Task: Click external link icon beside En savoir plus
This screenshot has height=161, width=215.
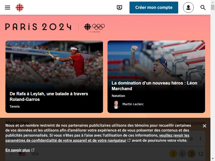Action: click(33, 150)
